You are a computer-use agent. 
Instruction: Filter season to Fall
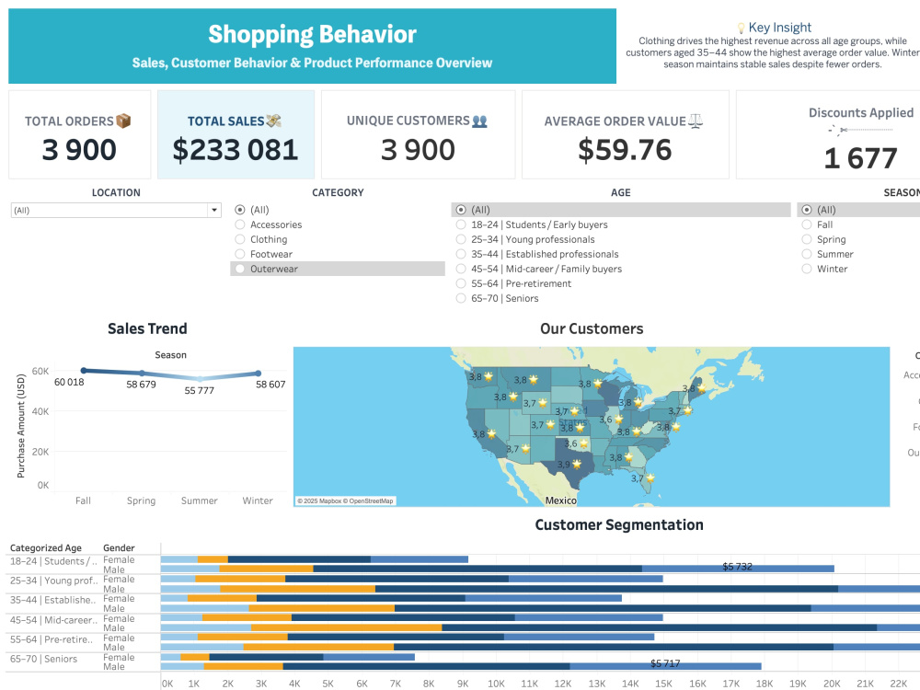[x=807, y=224]
